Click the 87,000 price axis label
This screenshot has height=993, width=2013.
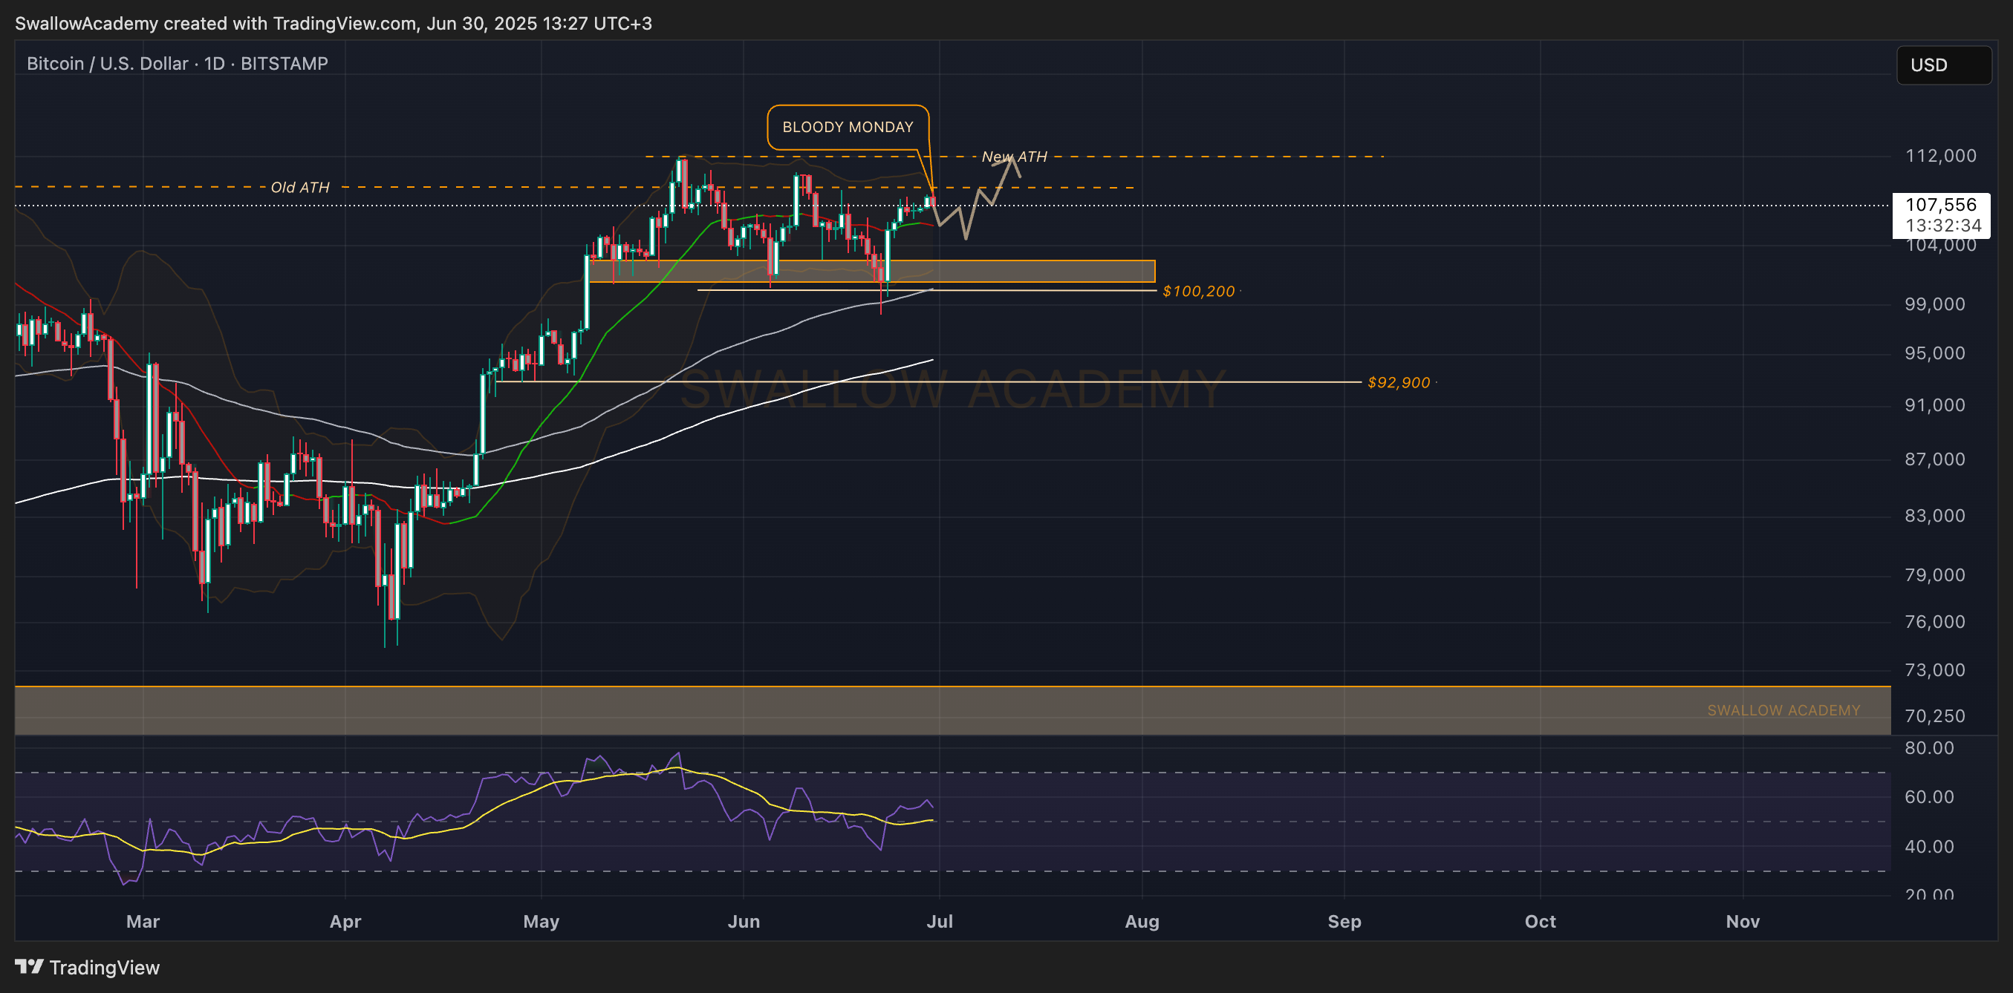[x=1934, y=458]
